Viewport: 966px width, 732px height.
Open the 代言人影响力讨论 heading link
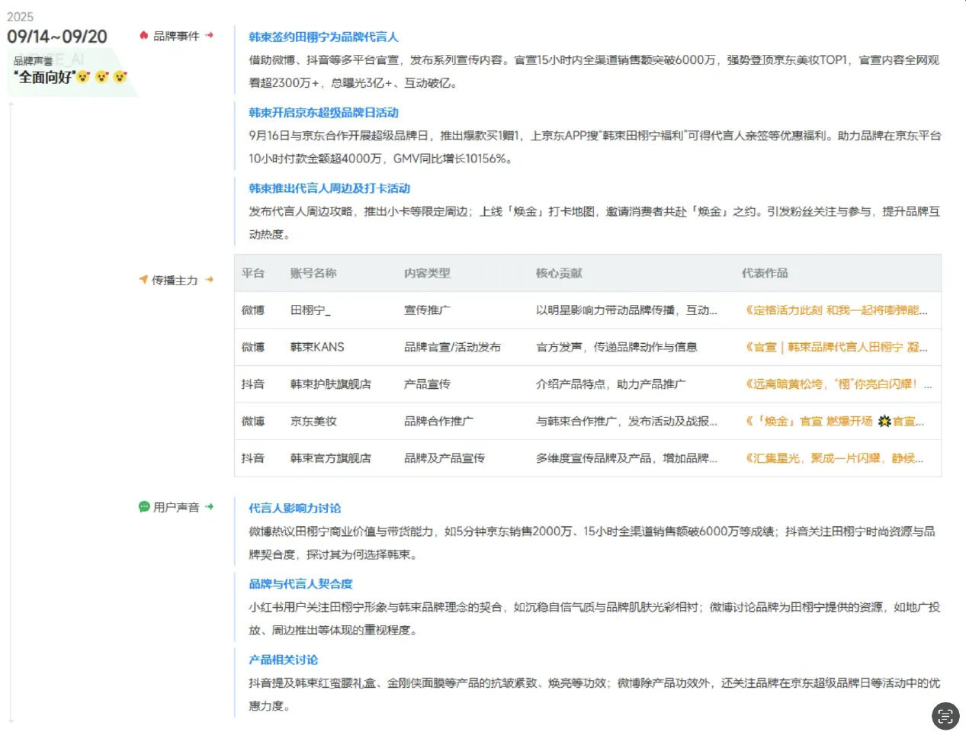295,508
